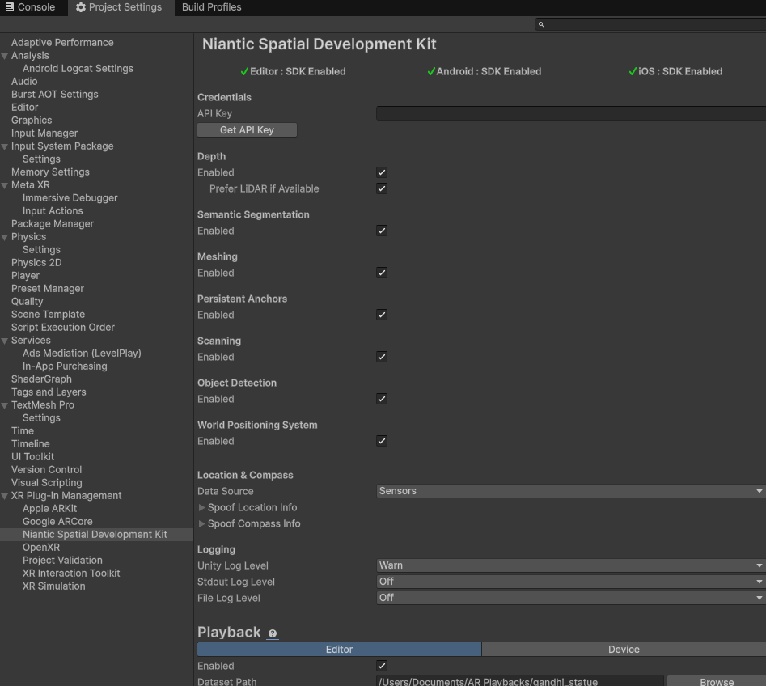Click the Get API Key button
766x686 pixels.
(x=247, y=129)
